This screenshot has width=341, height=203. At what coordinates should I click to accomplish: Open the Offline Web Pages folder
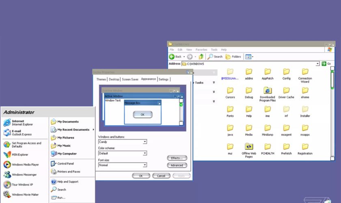(249, 149)
